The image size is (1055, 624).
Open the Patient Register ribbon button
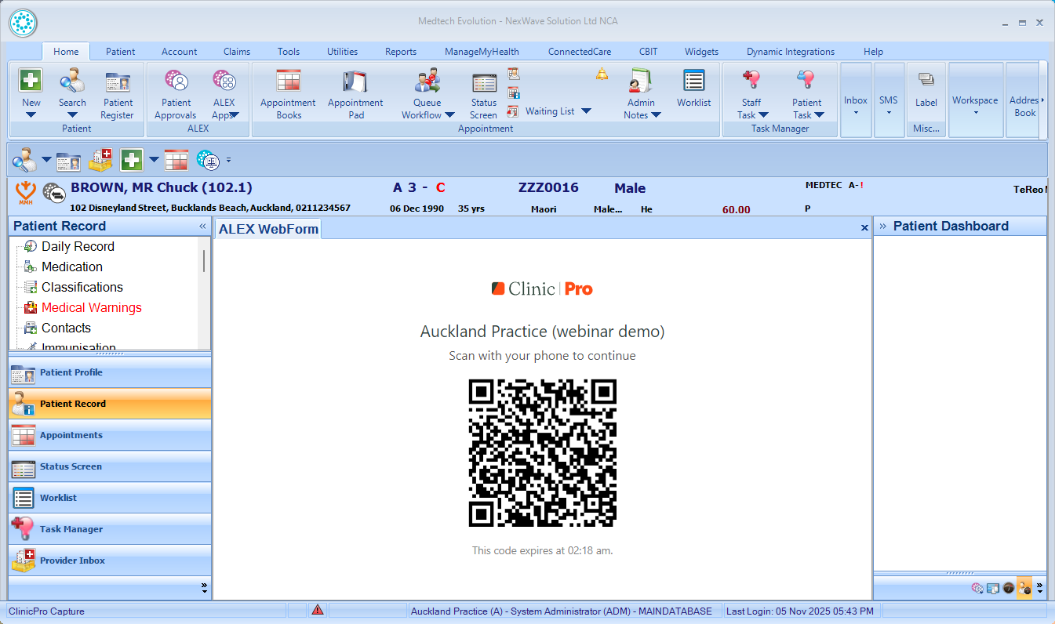(118, 94)
